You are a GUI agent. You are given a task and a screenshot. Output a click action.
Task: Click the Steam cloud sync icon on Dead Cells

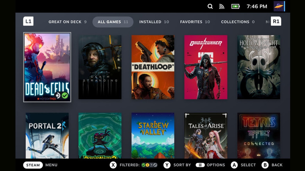tap(58, 95)
